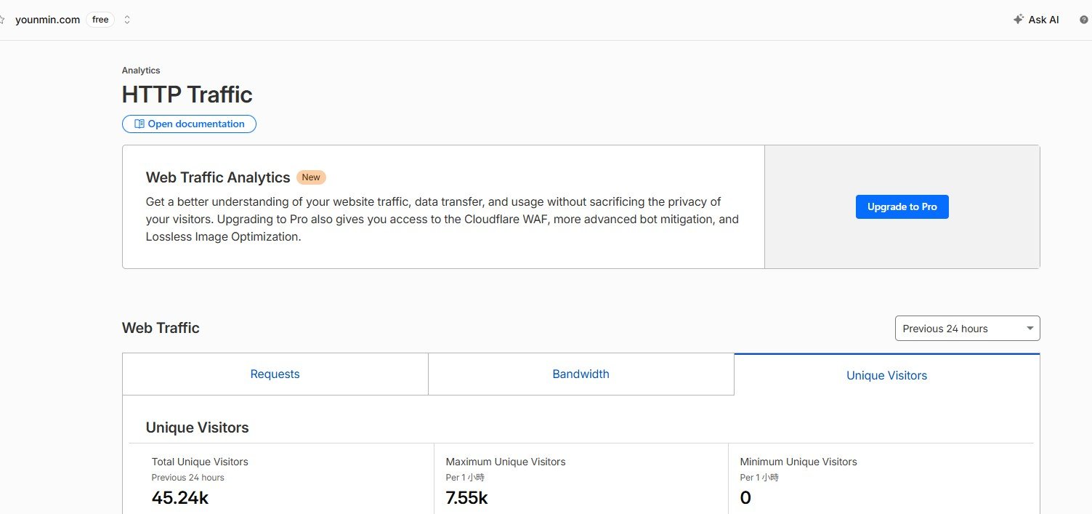Switch to the Requests tab
The image size is (1092, 514).
click(x=275, y=374)
